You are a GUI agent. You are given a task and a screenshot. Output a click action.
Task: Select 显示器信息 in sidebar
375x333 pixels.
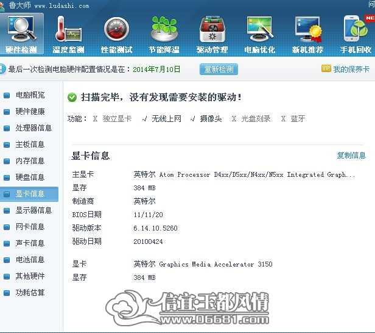(33, 210)
